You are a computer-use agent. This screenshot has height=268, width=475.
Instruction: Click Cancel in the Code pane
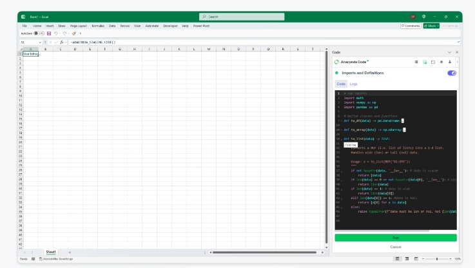click(x=395, y=247)
